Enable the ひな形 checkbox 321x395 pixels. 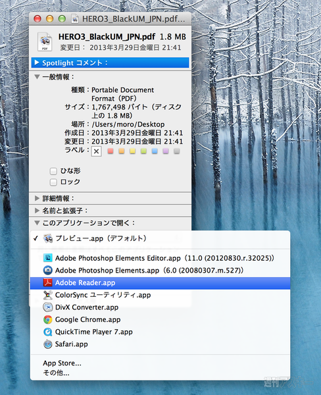(53, 171)
